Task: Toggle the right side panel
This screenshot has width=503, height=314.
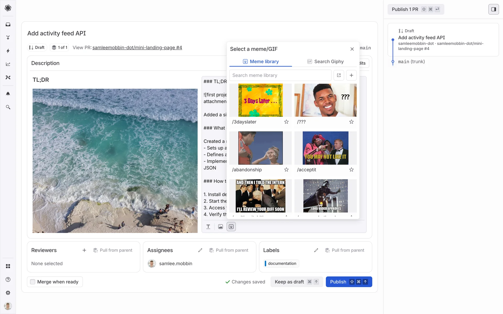Action: [x=494, y=9]
